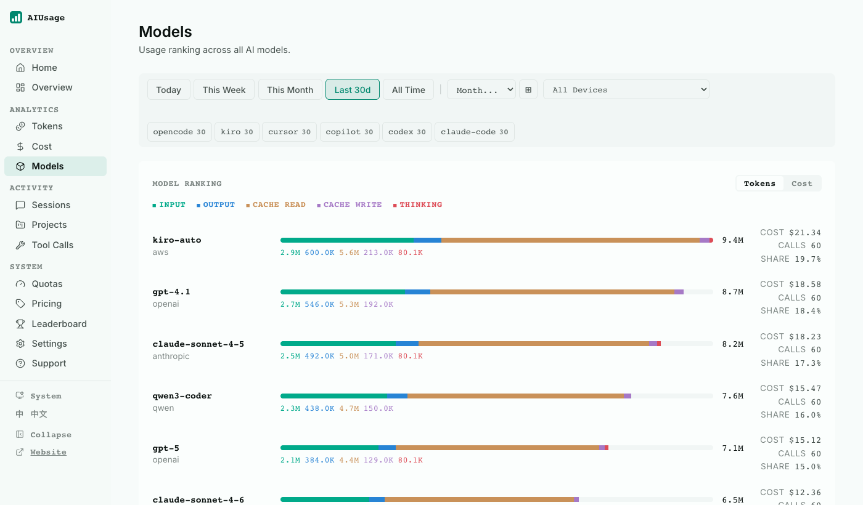This screenshot has width=863, height=505.
Task: Click the Leaderboard trophy icon
Action: tap(20, 324)
